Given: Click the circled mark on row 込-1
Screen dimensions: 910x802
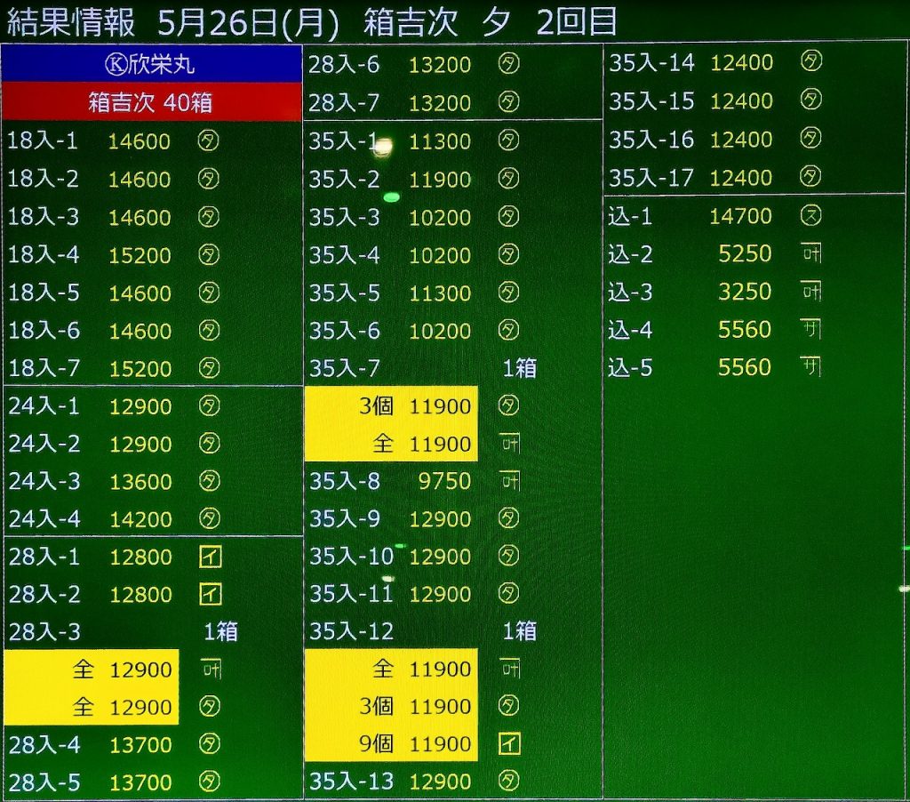Looking at the screenshot, I should 810,215.
